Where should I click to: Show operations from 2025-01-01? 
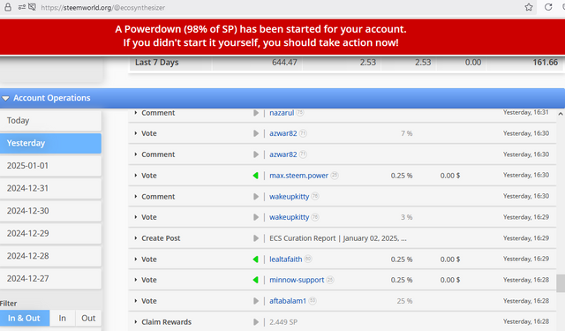50,166
